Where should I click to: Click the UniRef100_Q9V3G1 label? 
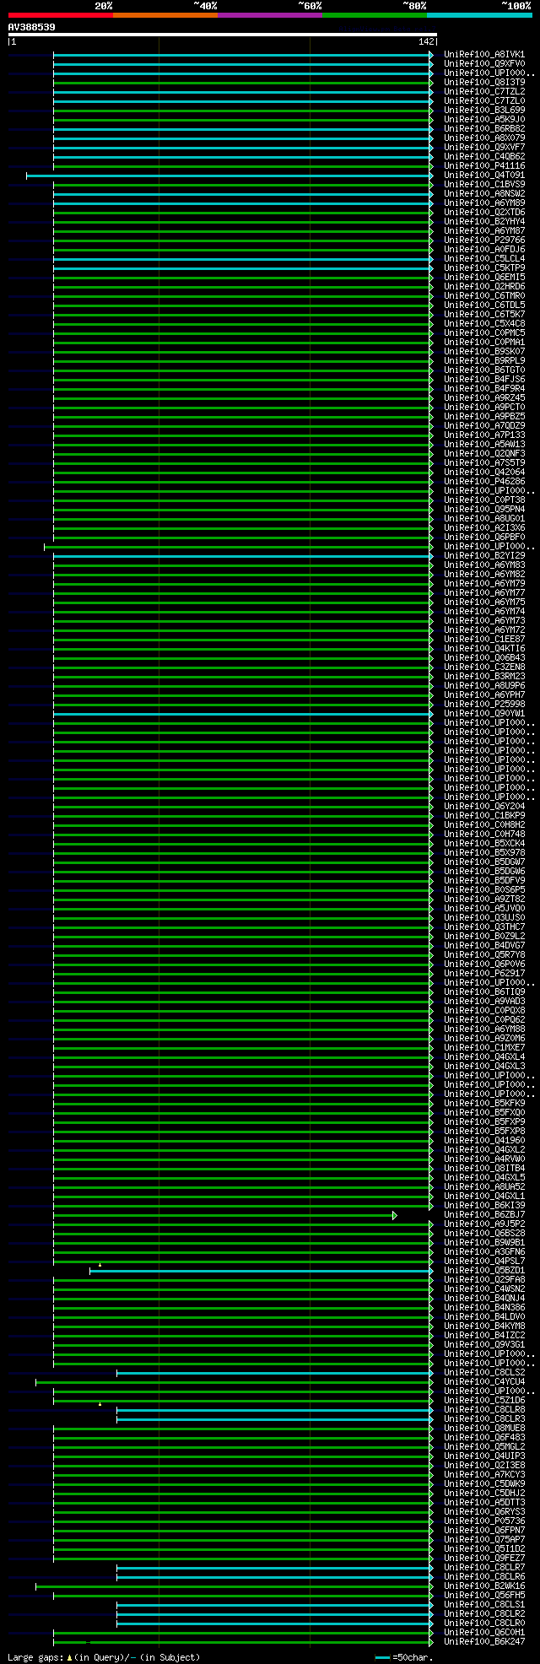[x=484, y=1344]
